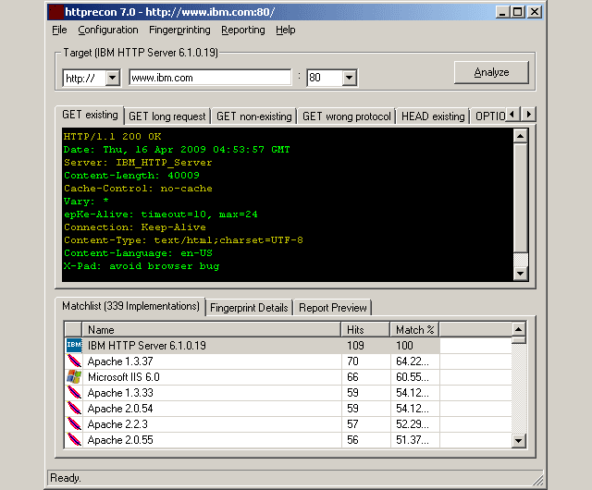Select the Microsoft IIS 6.0 row
The height and width of the screenshot is (490, 592).
click(x=253, y=377)
